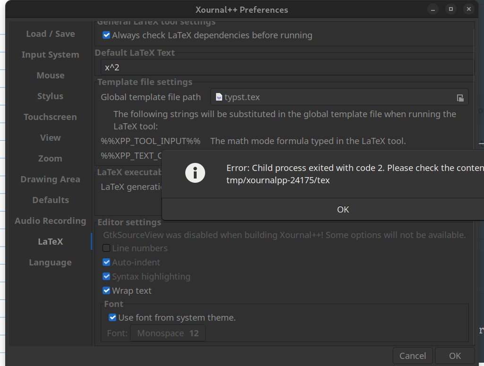
Task: Cancel the preferences dialog
Action: tap(412, 356)
